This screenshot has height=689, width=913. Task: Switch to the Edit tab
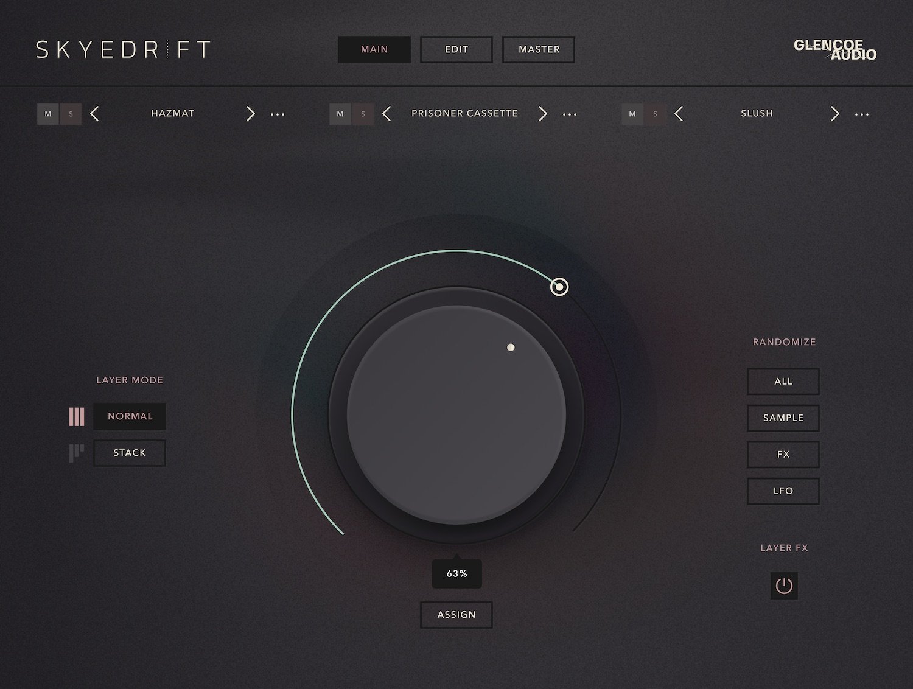pos(456,49)
